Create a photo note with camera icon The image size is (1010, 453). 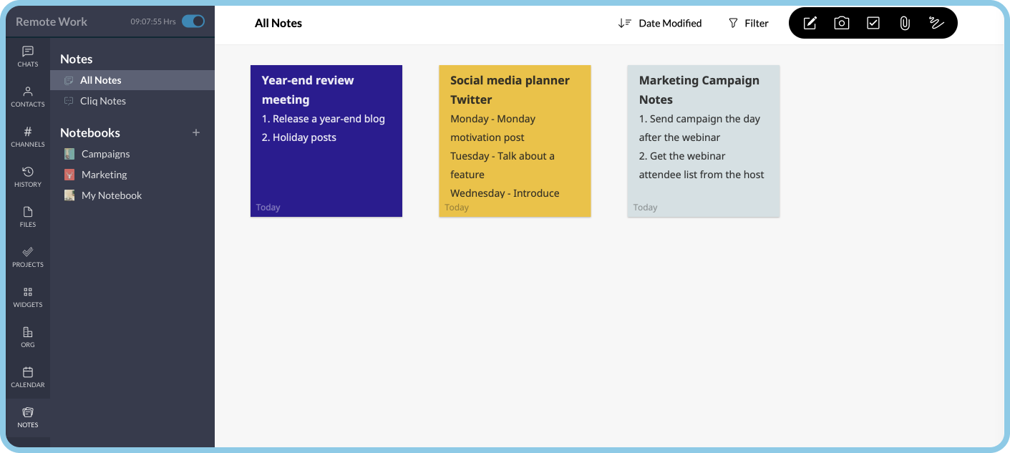[841, 23]
